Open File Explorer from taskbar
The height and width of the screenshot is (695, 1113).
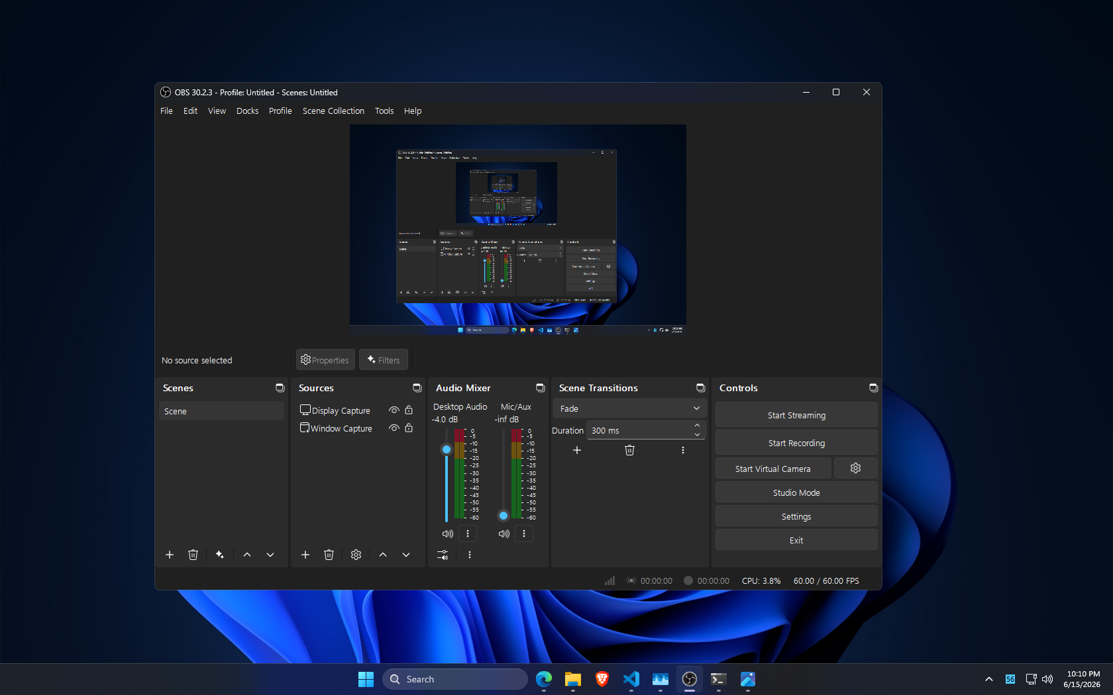click(573, 679)
